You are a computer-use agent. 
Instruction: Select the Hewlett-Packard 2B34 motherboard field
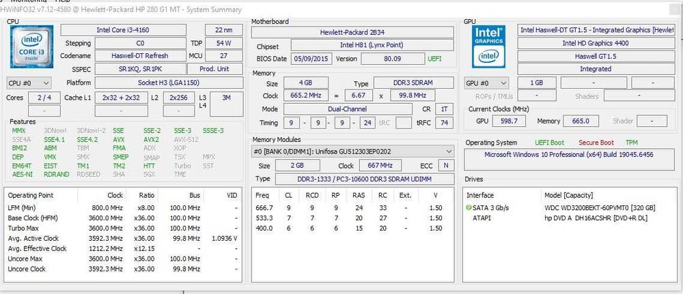352,32
